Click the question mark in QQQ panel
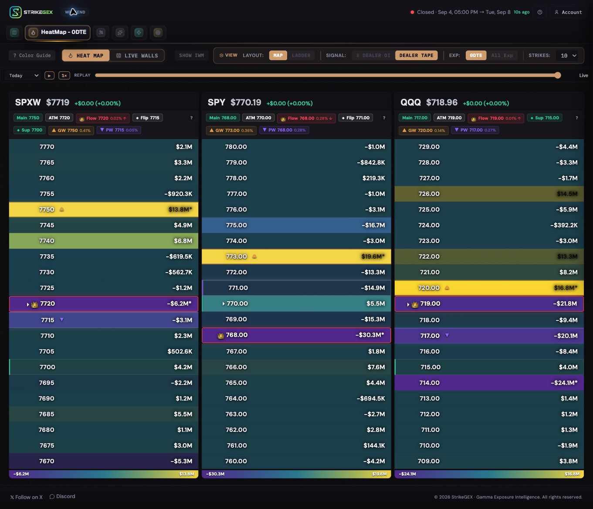Image resolution: width=593 pixels, height=509 pixels. click(576, 118)
